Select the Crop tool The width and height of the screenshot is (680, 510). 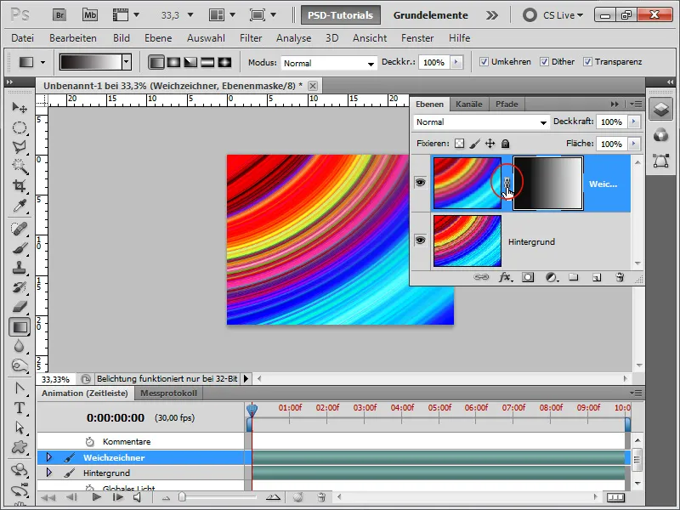pyautogui.click(x=20, y=185)
